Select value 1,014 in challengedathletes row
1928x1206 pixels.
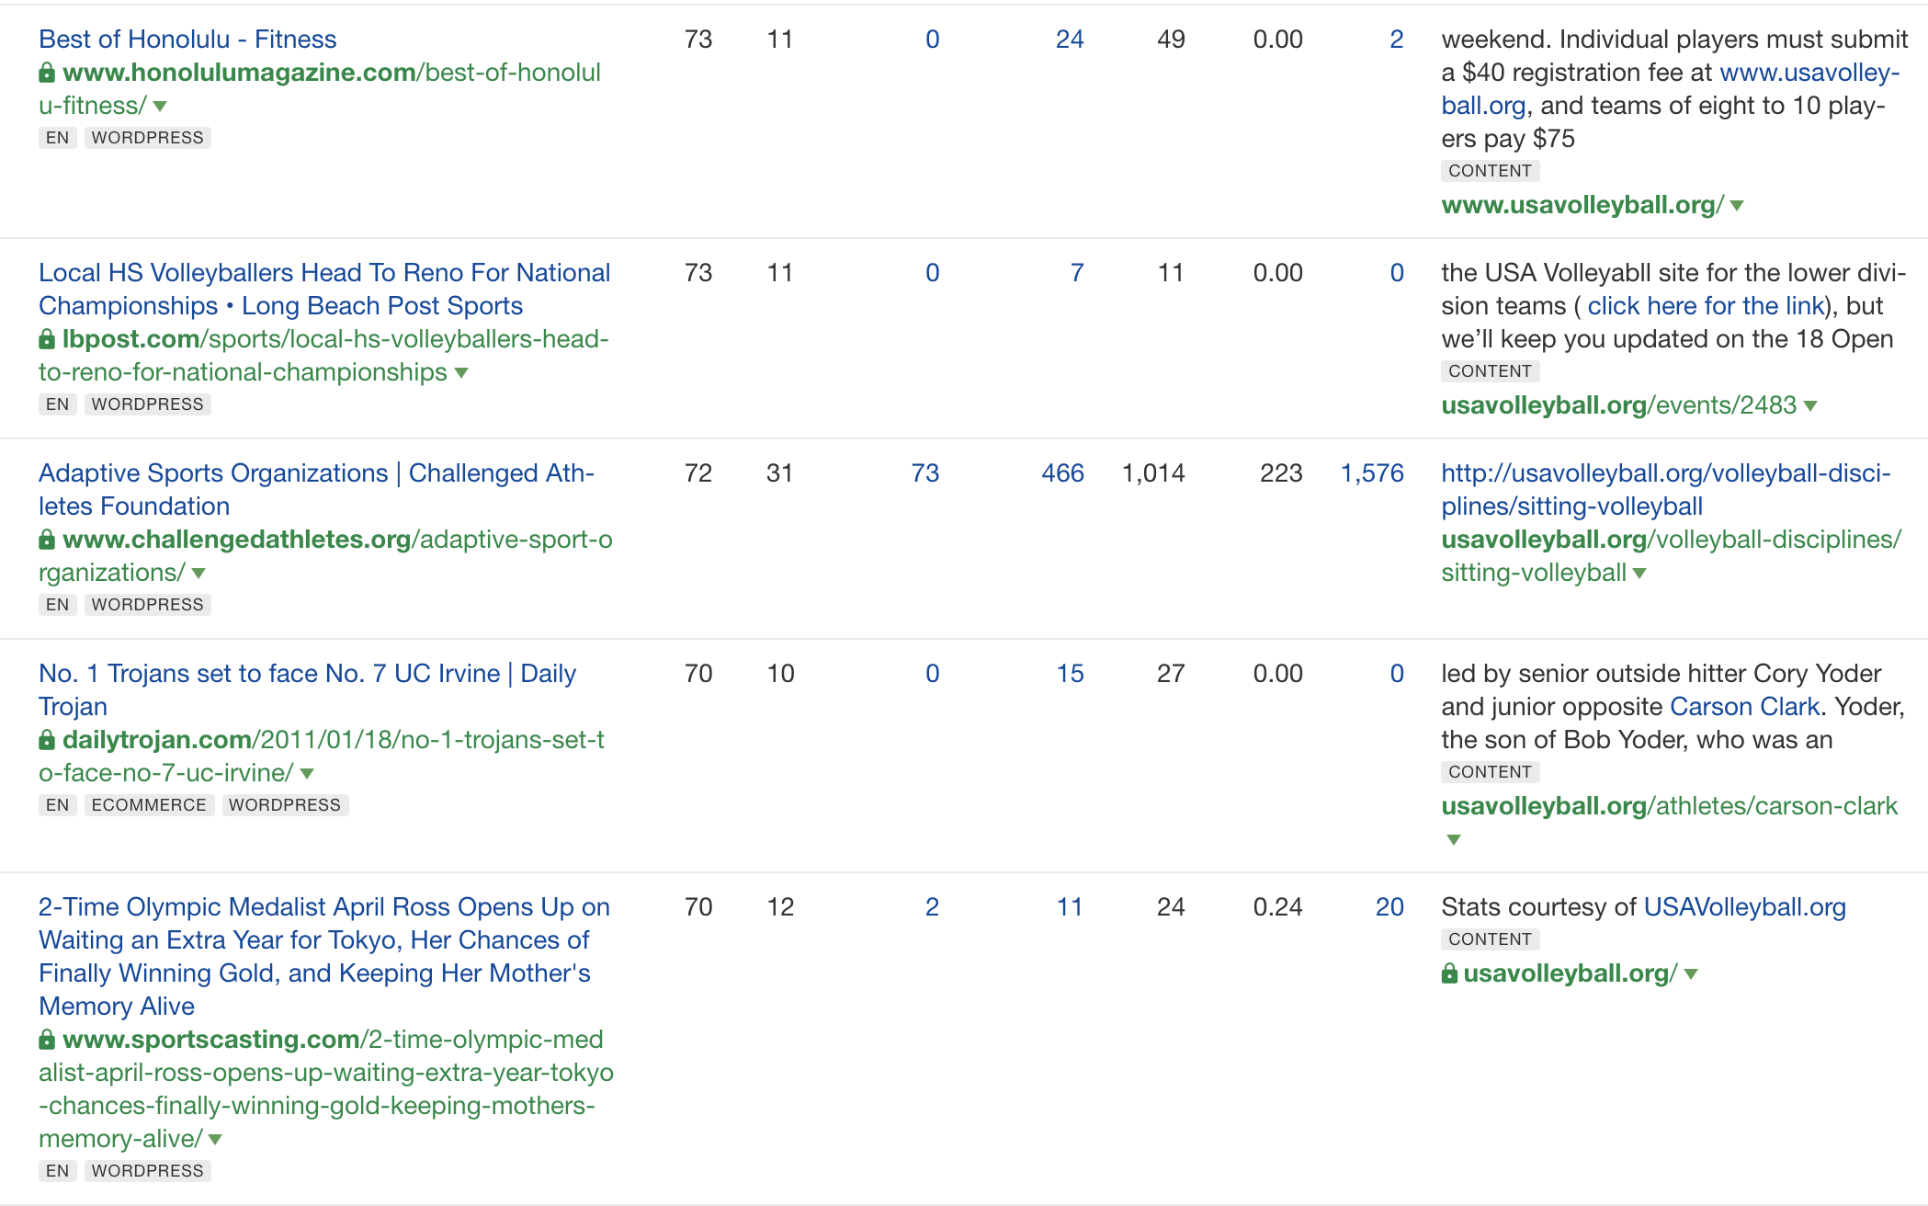click(x=1153, y=473)
